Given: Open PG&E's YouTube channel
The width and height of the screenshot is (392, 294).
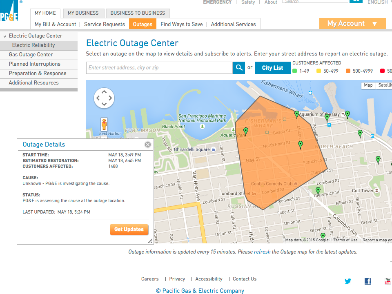Looking at the screenshot, I should (x=388, y=281).
